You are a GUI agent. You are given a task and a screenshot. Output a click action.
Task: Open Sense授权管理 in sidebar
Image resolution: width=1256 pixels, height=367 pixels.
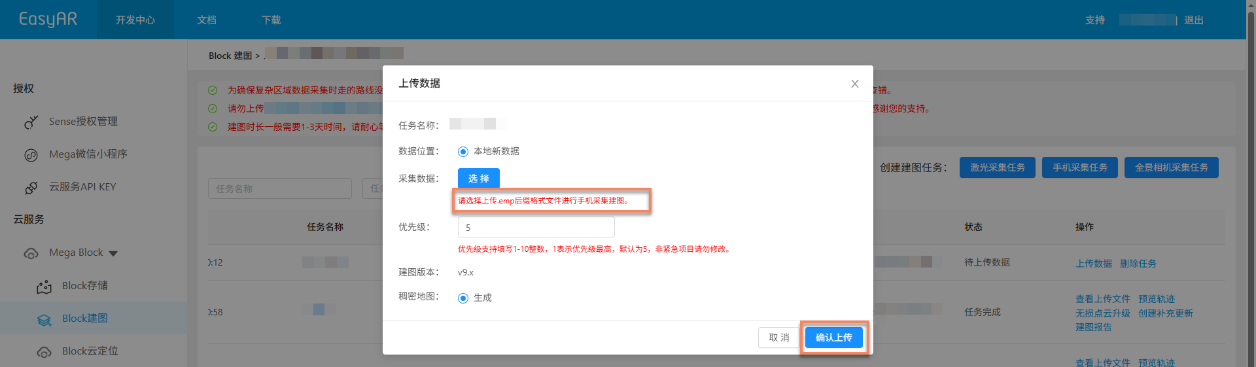point(84,122)
